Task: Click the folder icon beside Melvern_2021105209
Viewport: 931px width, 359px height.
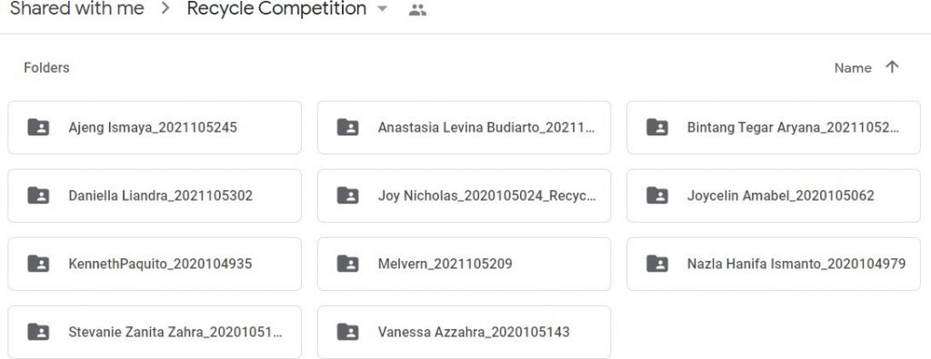Action: (x=348, y=264)
